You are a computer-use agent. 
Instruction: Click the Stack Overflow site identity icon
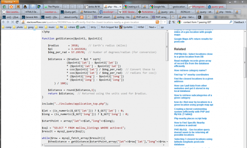click(23, 22)
